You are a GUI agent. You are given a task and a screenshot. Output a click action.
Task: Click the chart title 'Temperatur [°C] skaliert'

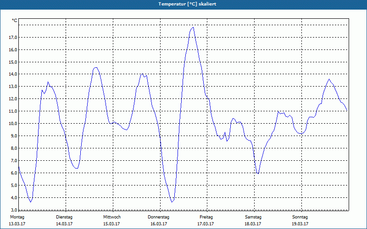187,4
